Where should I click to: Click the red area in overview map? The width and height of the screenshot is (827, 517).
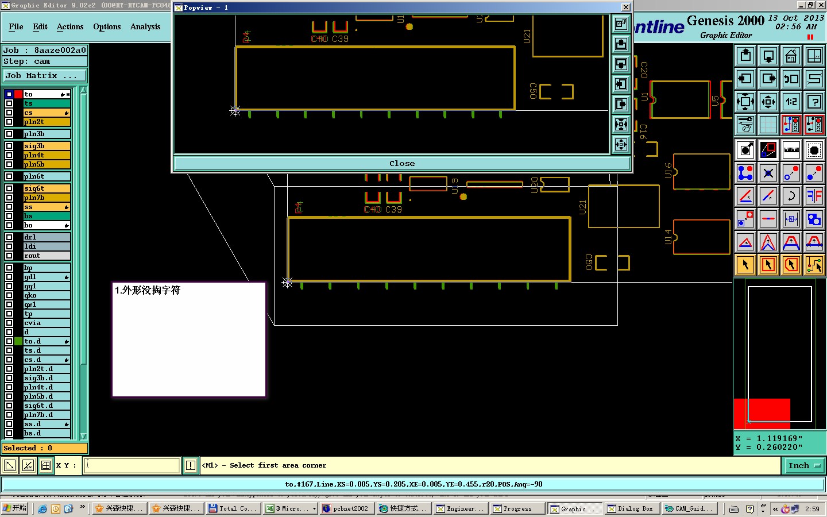coord(762,413)
